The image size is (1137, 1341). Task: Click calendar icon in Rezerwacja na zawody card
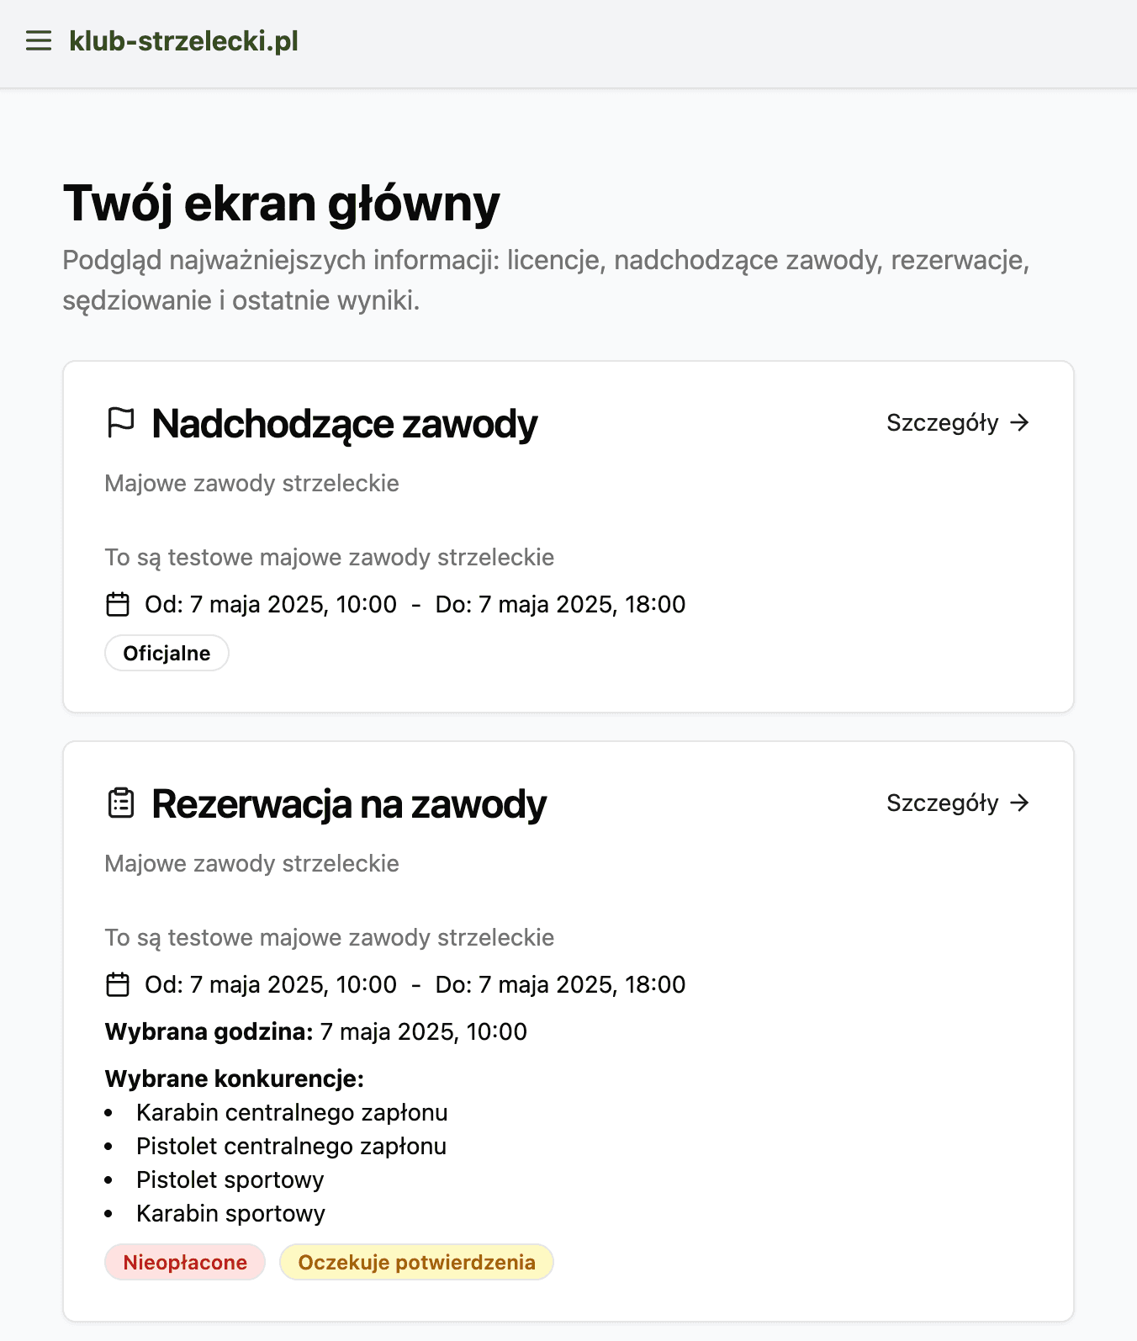118,984
